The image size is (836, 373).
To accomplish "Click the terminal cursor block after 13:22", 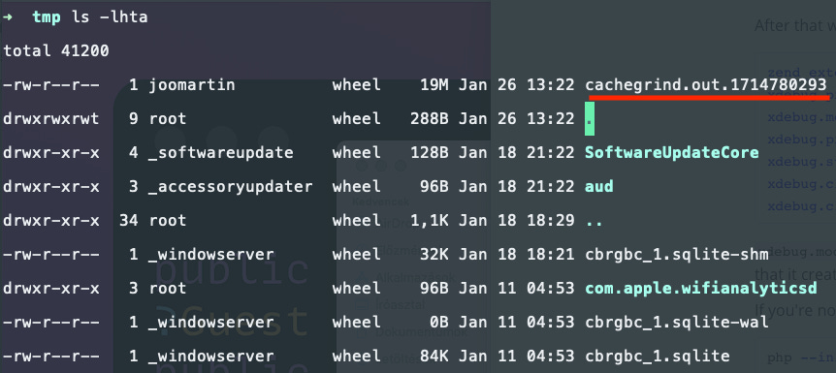I will (x=589, y=119).
